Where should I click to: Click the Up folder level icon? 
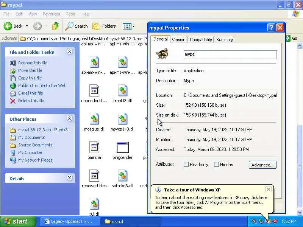[56, 26]
